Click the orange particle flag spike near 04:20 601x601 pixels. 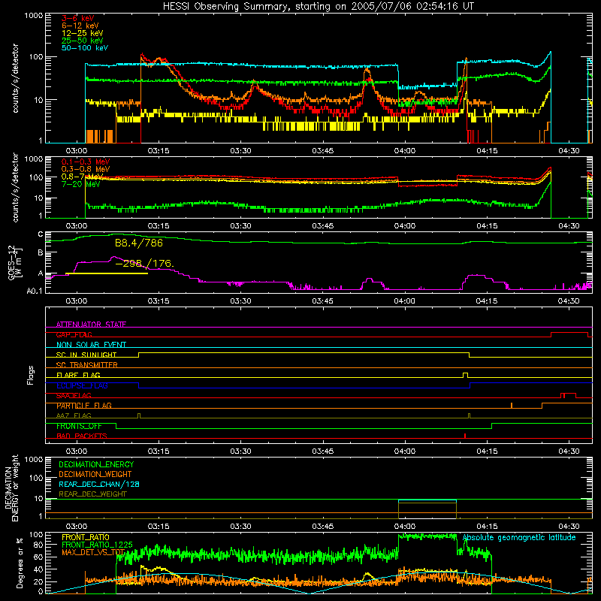click(x=512, y=406)
